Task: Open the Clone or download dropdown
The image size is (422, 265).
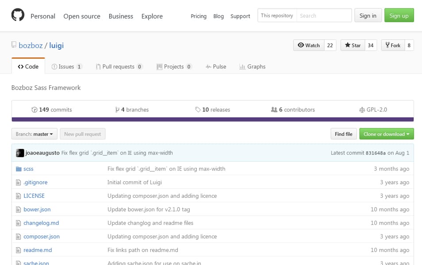Action: click(386, 134)
